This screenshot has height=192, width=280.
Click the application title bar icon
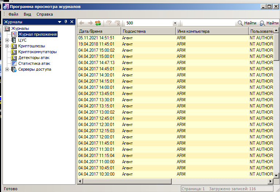click(6, 7)
